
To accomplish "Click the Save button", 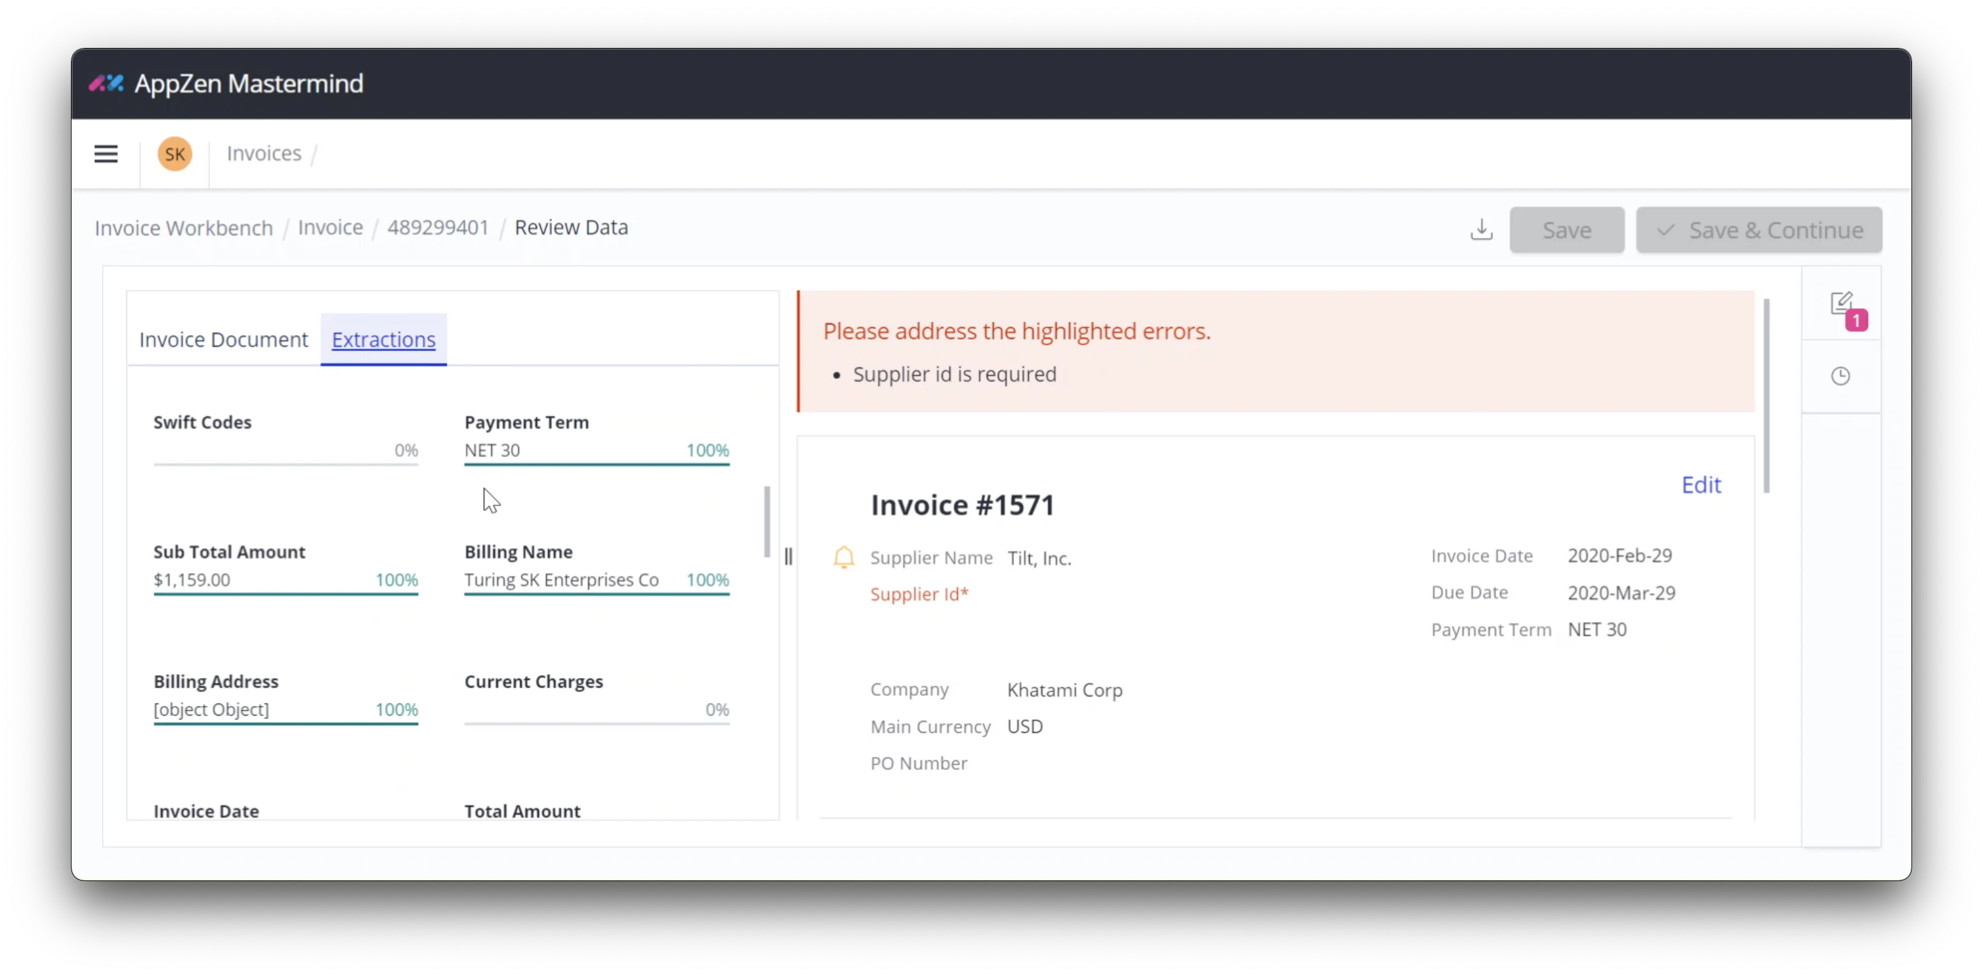I will point(1566,229).
